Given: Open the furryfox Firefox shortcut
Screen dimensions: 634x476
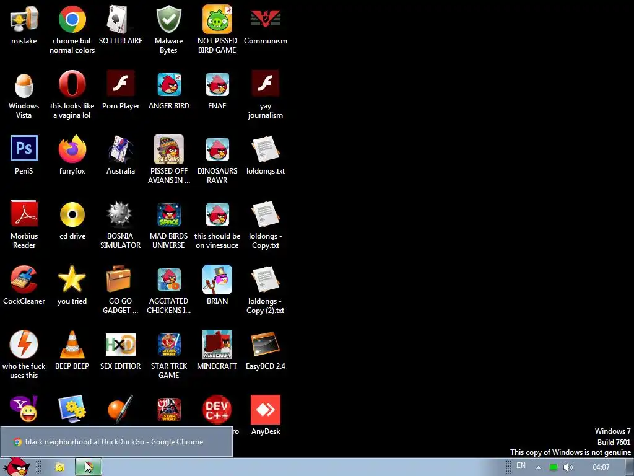Looking at the screenshot, I should tap(72, 149).
